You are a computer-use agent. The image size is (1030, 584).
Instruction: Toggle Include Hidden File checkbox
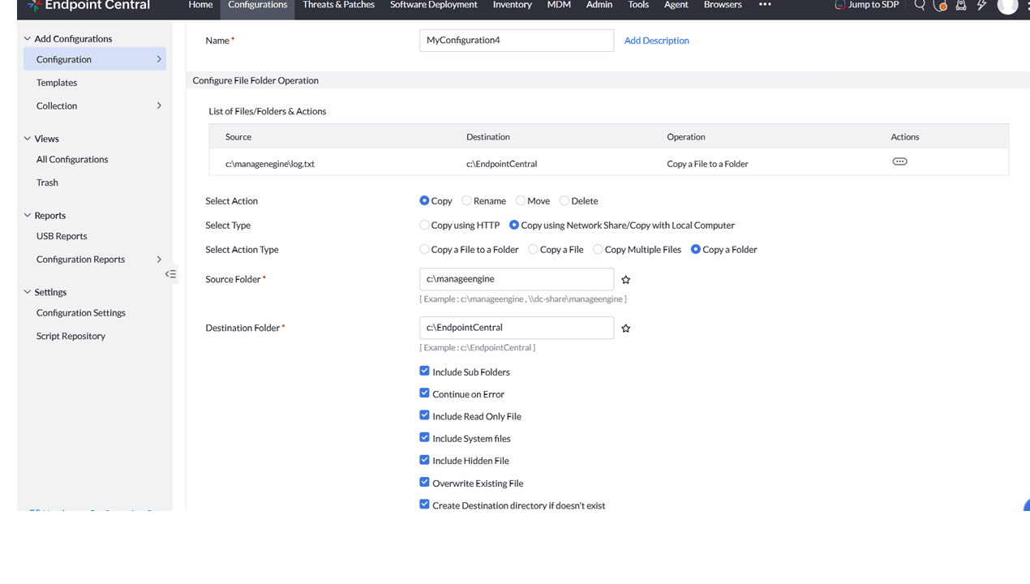tap(424, 459)
